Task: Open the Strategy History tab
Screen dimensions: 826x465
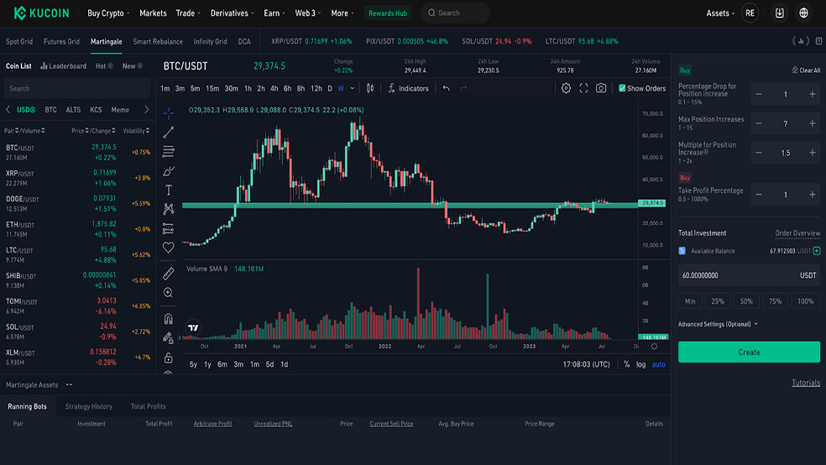Action: point(88,406)
